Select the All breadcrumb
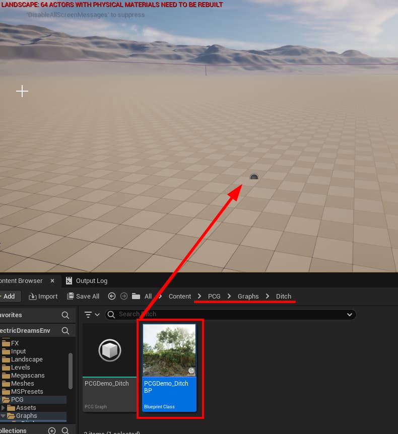Image resolution: width=398 pixels, height=434 pixels. coord(148,296)
